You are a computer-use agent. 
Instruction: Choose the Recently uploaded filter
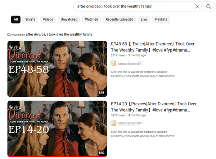[120, 19]
